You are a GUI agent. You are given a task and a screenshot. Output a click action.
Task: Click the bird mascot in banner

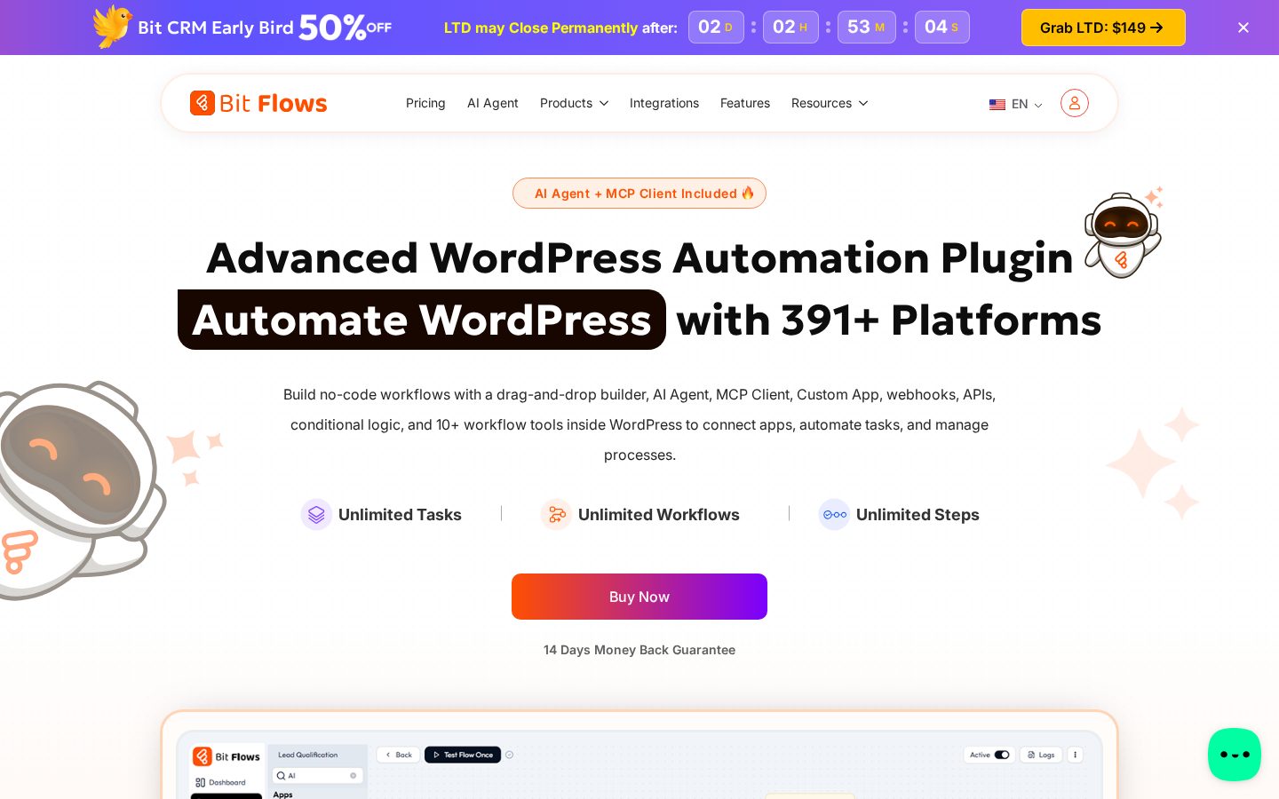point(113,27)
